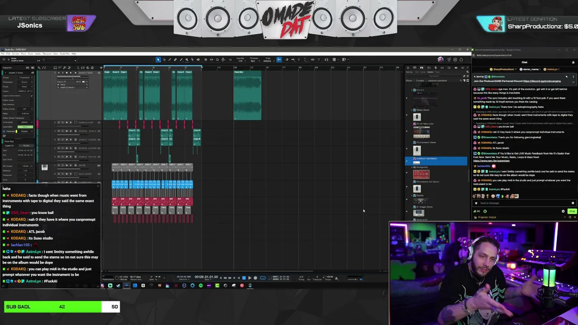Adjust the master volume slider in the transport
Viewport: 578px width, 325px height.
355,279
